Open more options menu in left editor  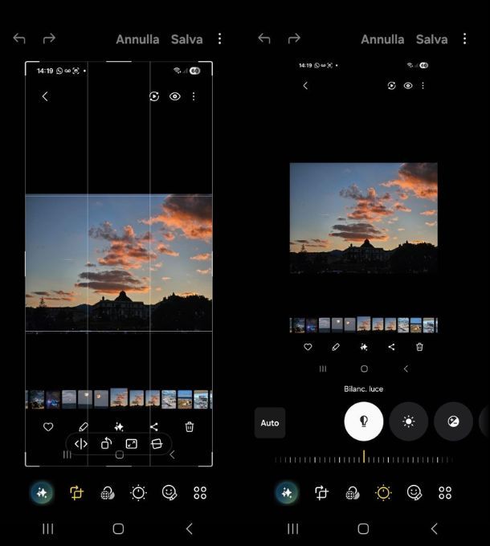(x=220, y=39)
